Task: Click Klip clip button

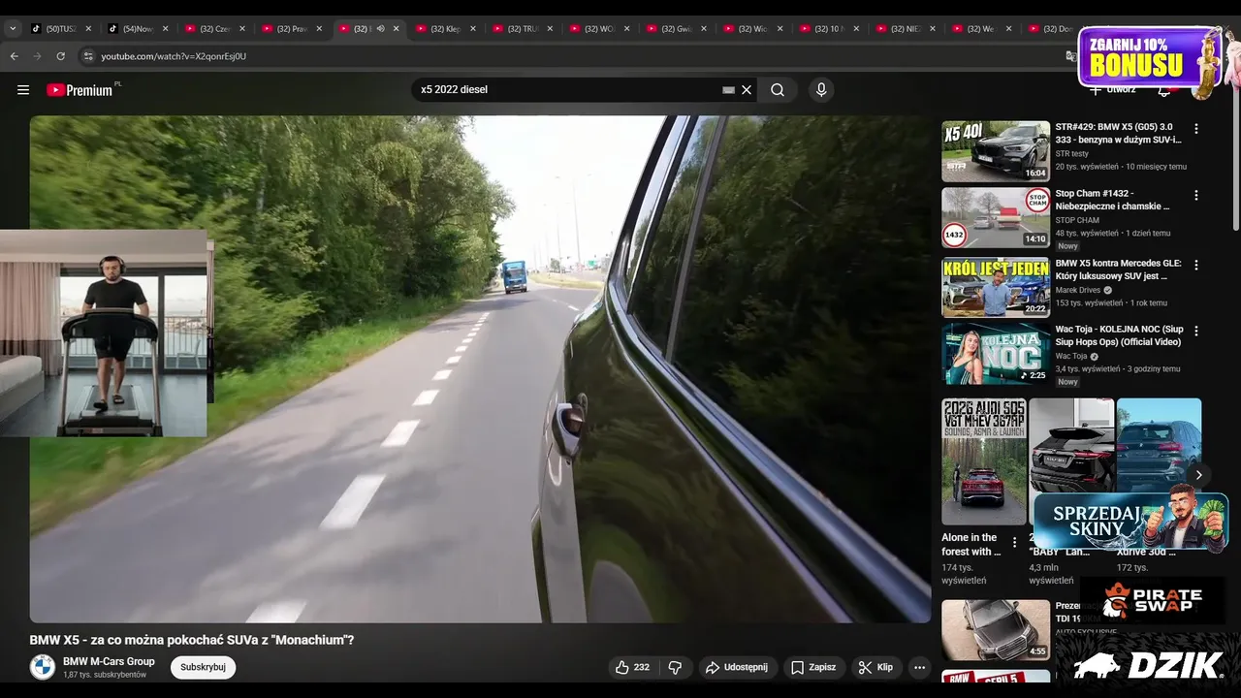Action: (x=876, y=667)
